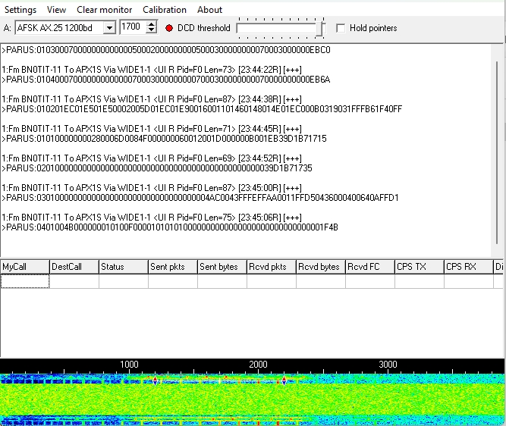Click the 1000 Hz label on waterfall scale
This screenshot has height=426, width=506.
tap(129, 365)
